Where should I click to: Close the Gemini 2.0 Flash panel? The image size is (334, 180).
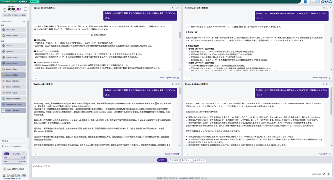click(330, 8)
